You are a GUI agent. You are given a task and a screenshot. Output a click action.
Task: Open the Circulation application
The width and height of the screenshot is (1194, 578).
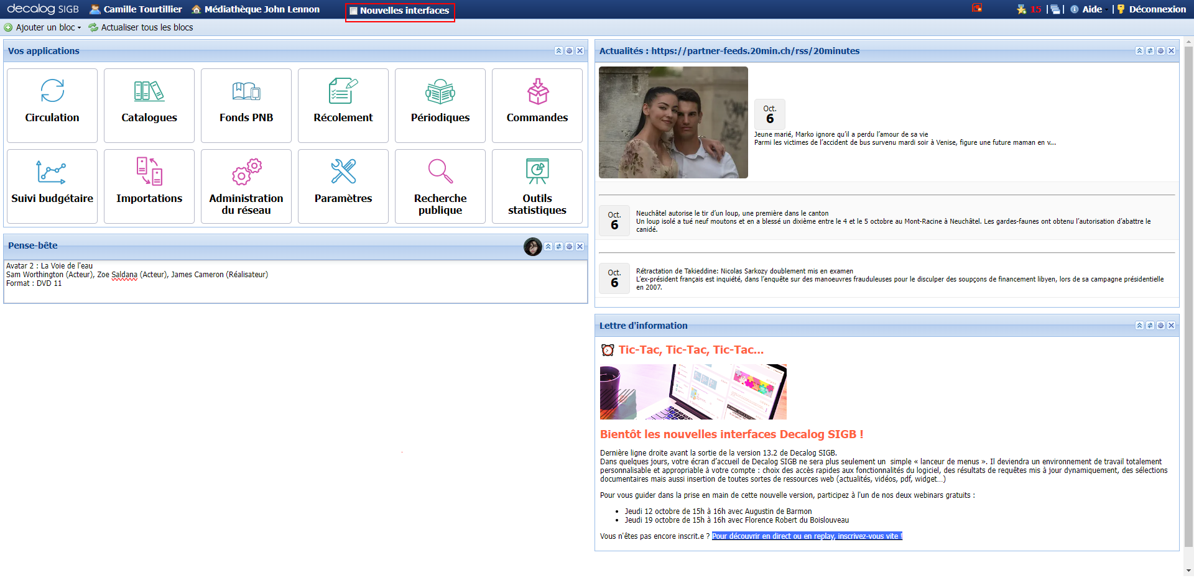52,106
